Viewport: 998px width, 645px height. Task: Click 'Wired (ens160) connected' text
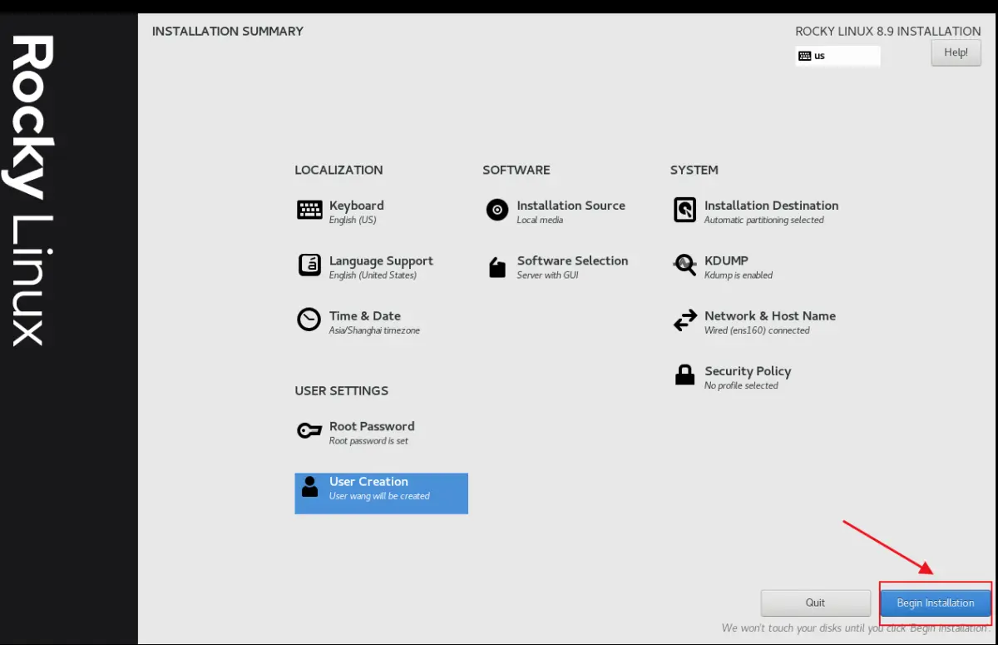click(x=757, y=330)
